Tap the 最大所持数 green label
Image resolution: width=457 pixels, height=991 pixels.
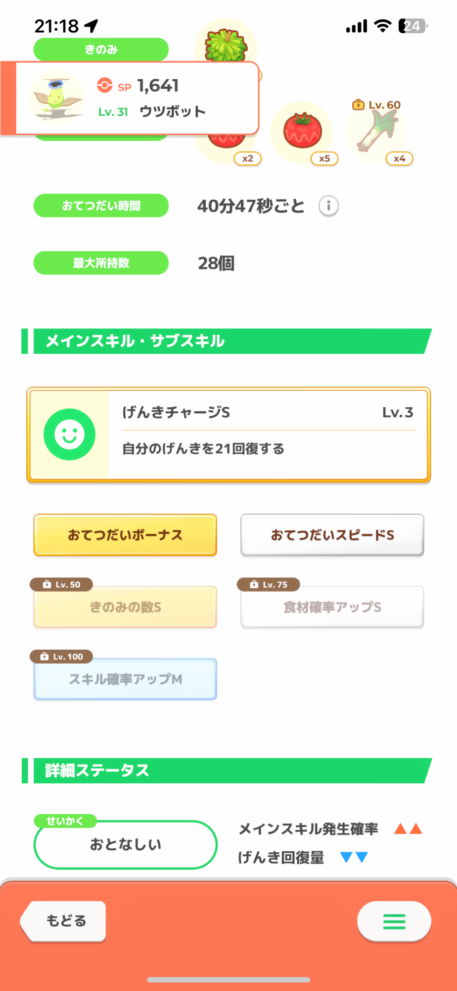point(101,263)
